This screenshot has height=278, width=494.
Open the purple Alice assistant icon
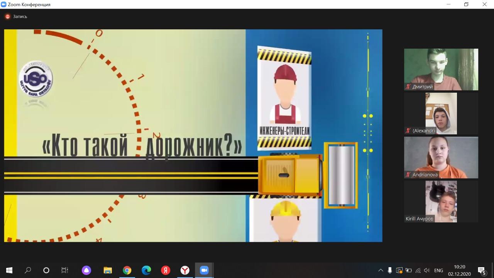tap(86, 270)
